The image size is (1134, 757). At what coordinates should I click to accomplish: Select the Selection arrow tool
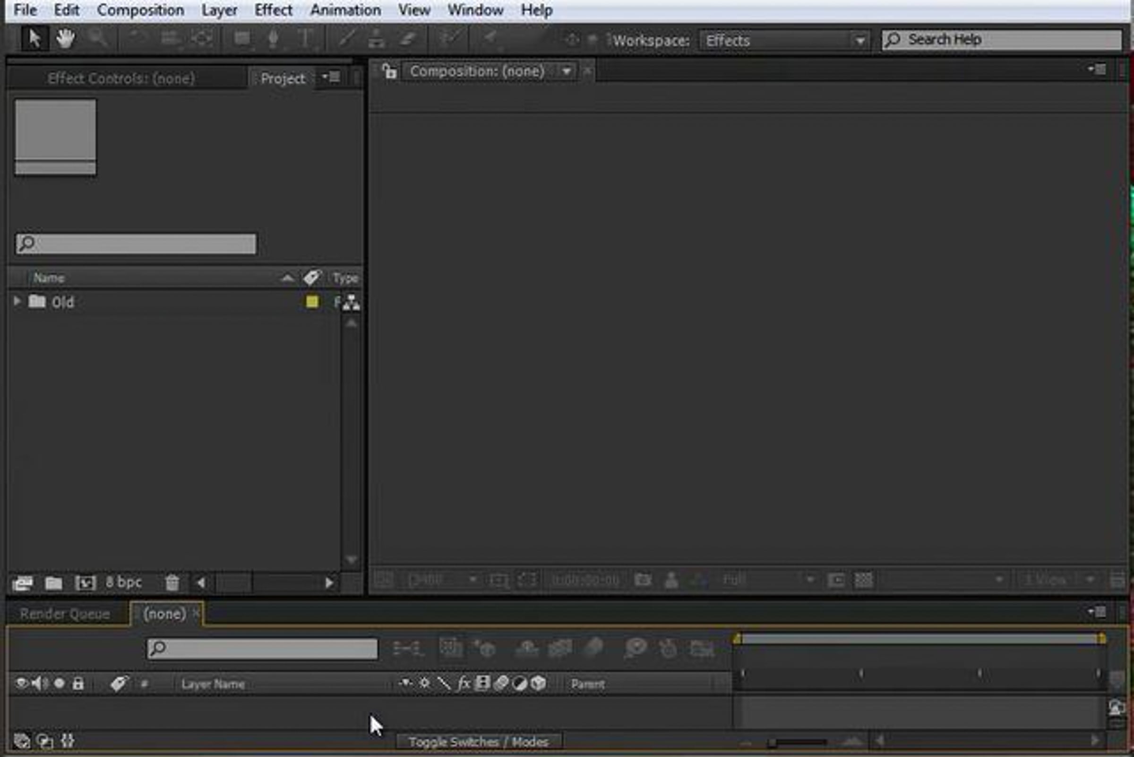pyautogui.click(x=34, y=39)
